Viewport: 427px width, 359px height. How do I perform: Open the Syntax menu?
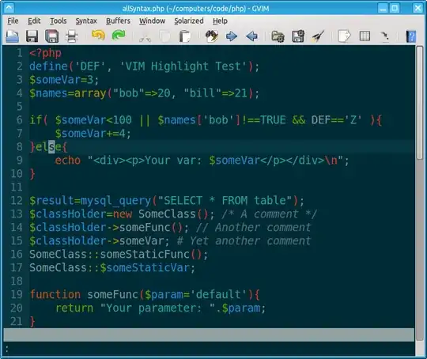pos(86,21)
